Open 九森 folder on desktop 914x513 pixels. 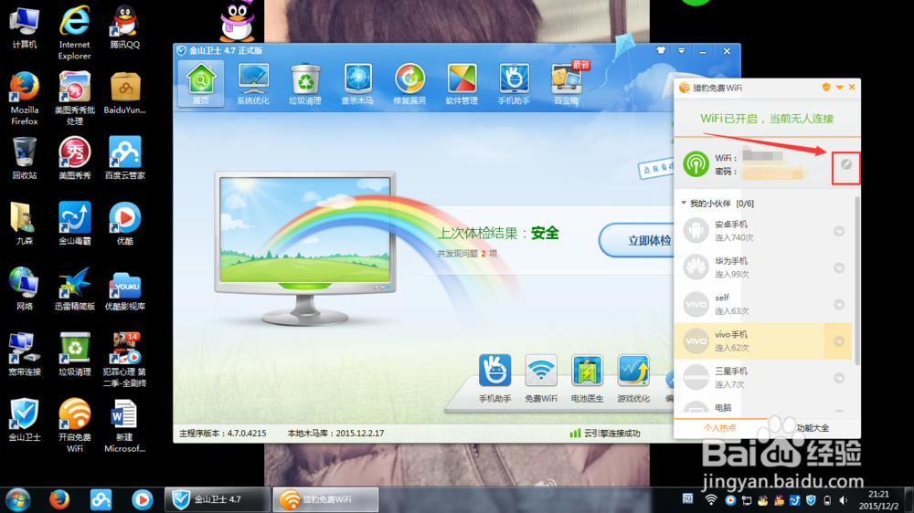point(25,224)
